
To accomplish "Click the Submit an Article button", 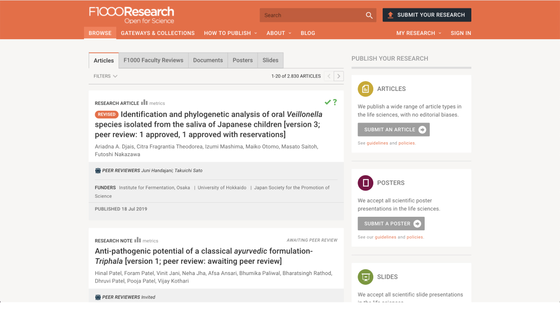I will tap(393, 130).
